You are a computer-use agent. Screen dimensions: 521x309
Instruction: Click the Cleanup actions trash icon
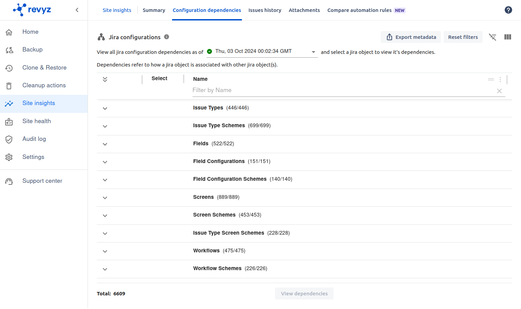(x=9, y=86)
